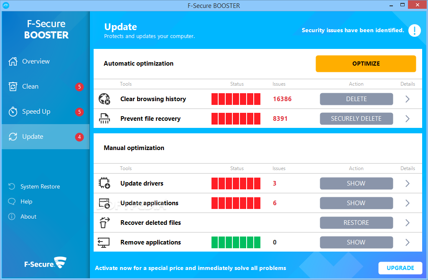Click the SECURELY DELETE button
This screenshot has height=280, width=428.
click(x=356, y=119)
